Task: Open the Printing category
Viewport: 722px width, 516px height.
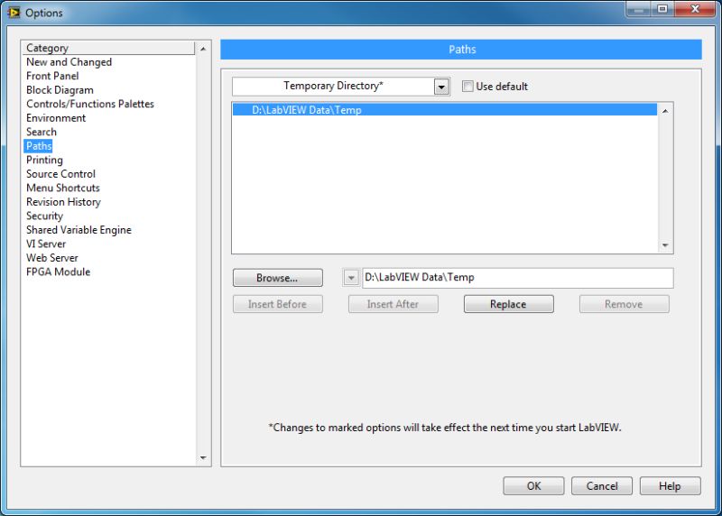Action: pyautogui.click(x=44, y=160)
